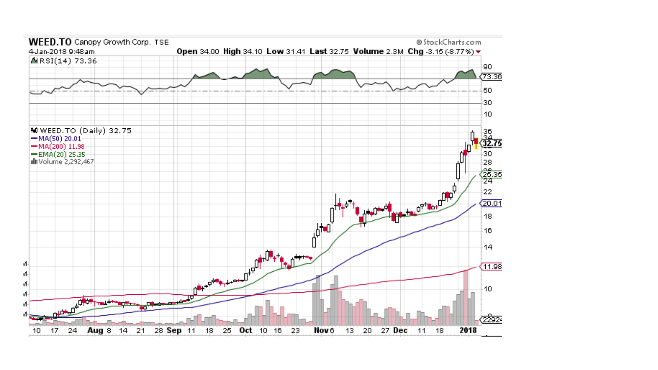Click the RSI(14) 73.36 panel label
Screen dimensions: 658x370
[68, 61]
